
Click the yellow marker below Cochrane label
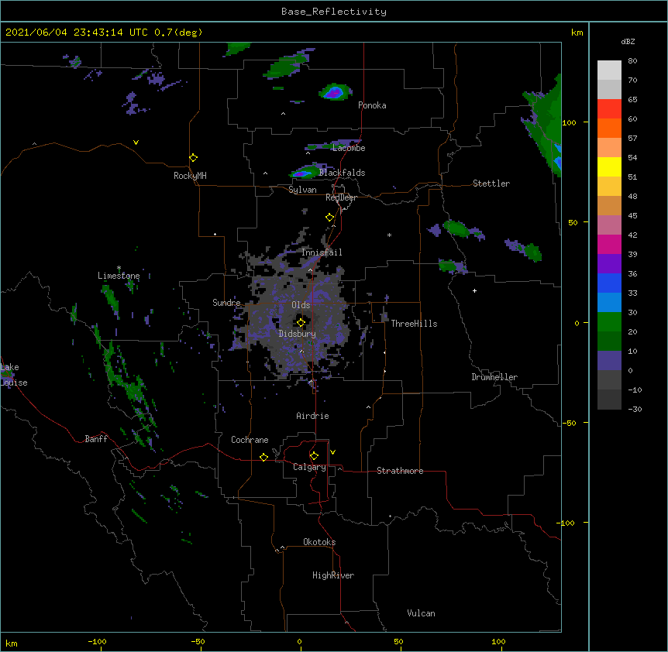pos(263,457)
